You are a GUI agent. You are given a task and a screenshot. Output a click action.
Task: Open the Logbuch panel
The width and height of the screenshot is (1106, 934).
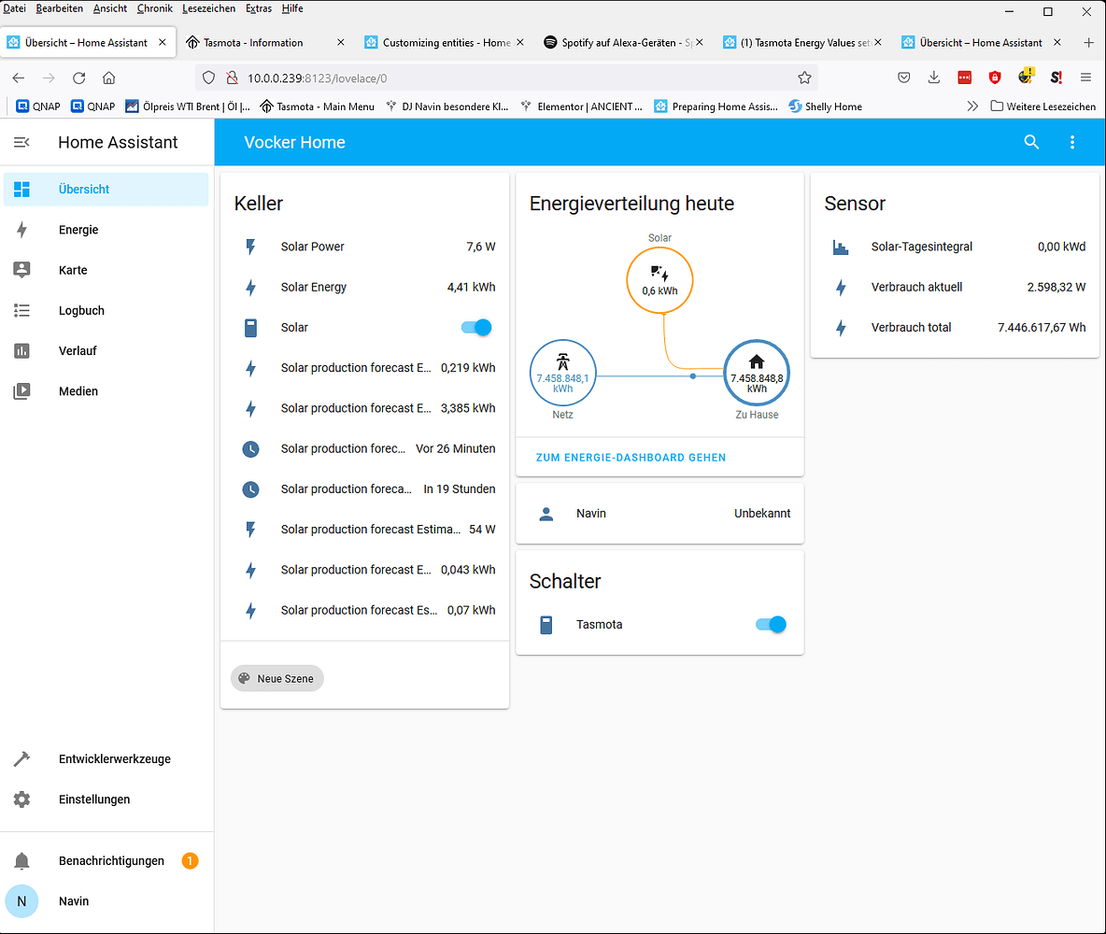coord(106,310)
